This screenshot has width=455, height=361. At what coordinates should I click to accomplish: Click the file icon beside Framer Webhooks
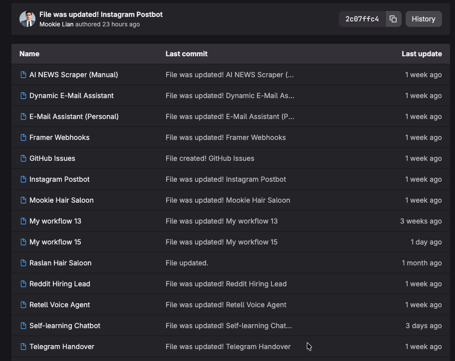[x=23, y=137]
